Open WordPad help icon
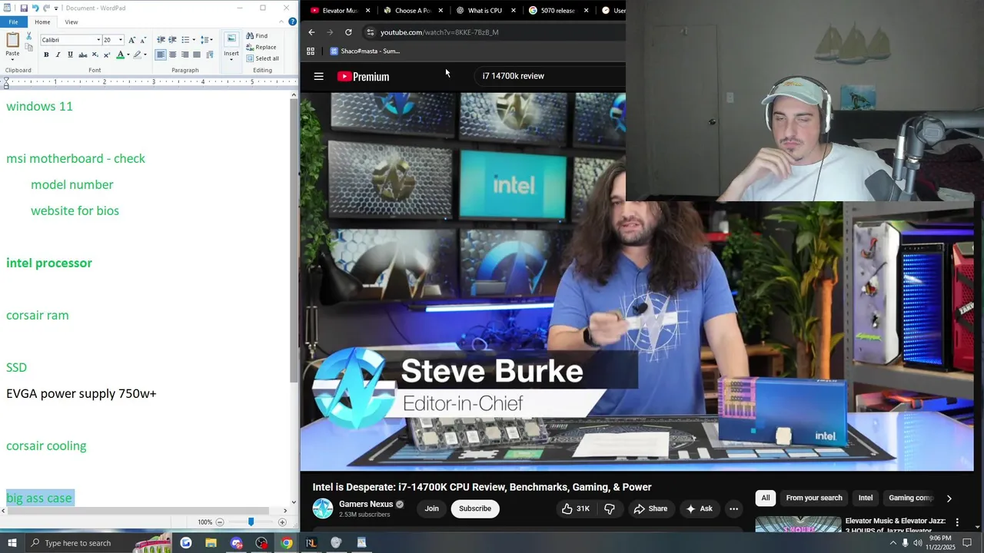Screen dimensions: 984x553 [293, 22]
